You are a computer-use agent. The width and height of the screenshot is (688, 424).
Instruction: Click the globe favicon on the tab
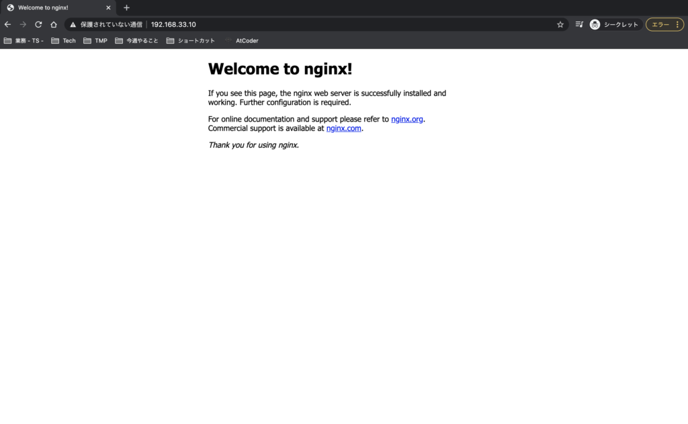point(11,7)
